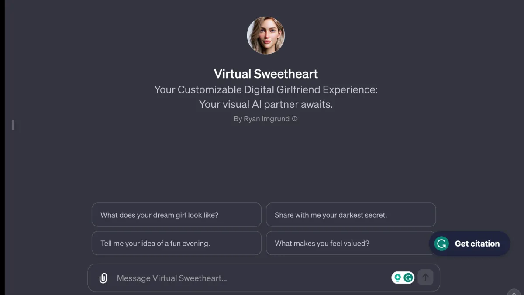
Task: Click the info icon beside Ryan Imgrund
Action: tap(295, 119)
